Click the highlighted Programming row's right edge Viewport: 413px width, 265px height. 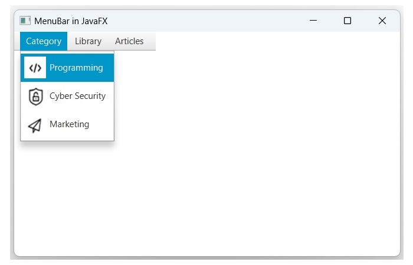pyautogui.click(x=110, y=68)
